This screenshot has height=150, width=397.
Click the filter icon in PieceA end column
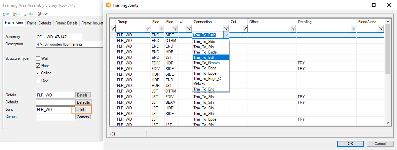[381, 29]
